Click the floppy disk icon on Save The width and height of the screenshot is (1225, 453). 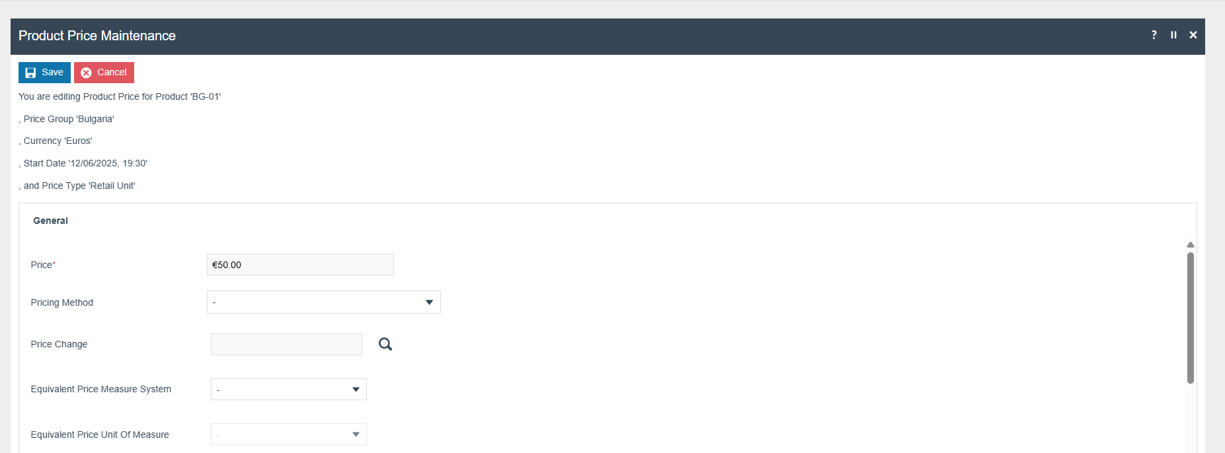point(30,73)
